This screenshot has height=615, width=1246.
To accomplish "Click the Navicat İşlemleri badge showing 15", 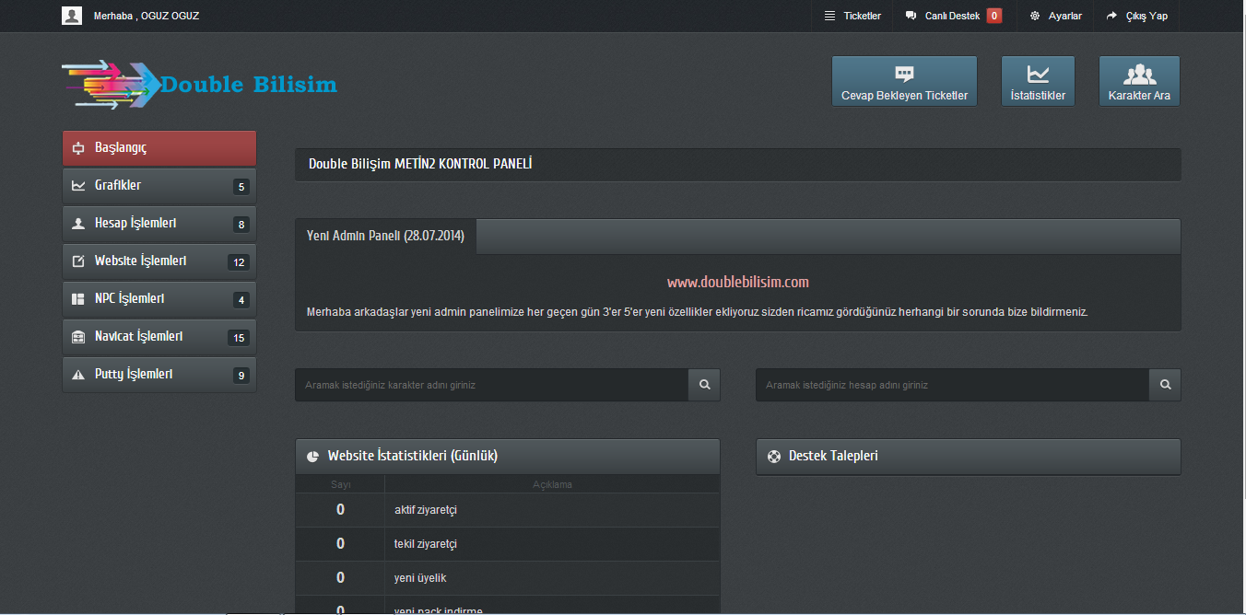I will point(239,338).
